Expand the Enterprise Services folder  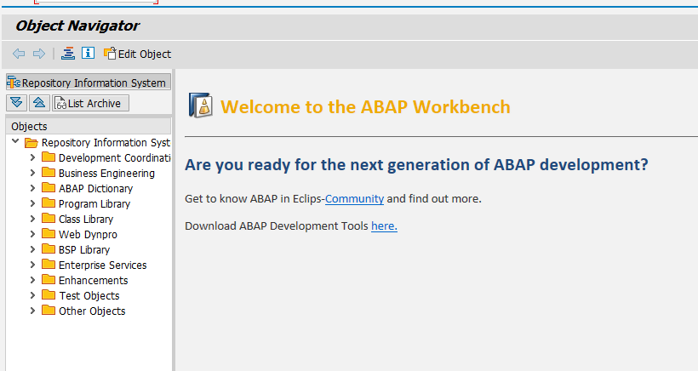[x=32, y=265]
